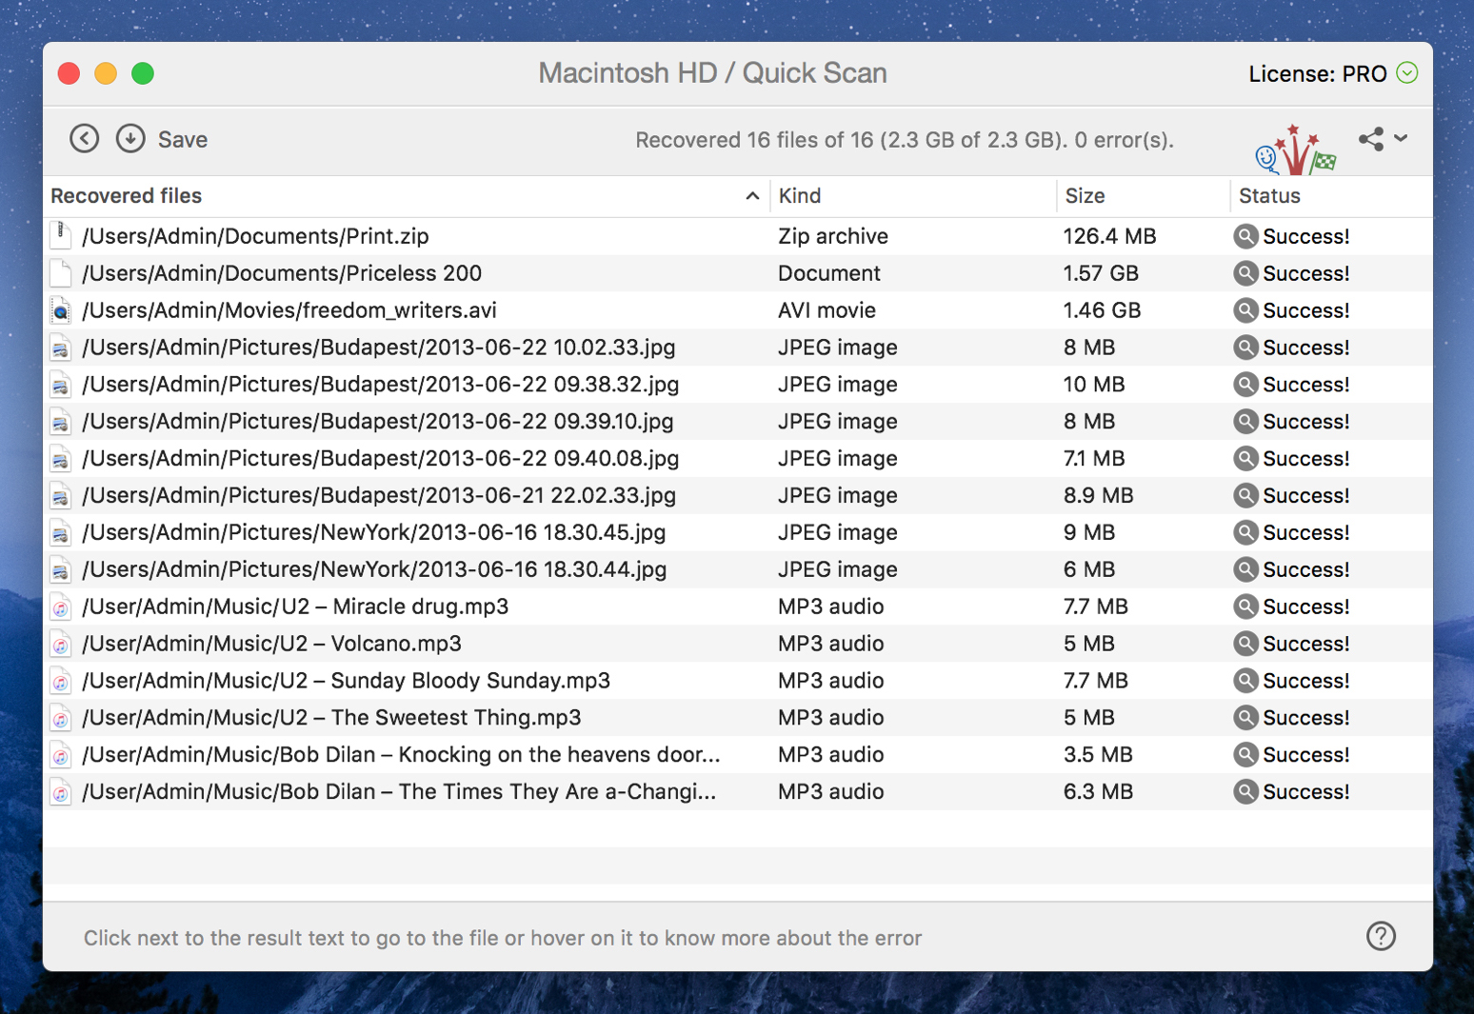Select the /Users/Admin/Documents/Priceless 200 row
Viewport: 1474px width, 1014px height.
click(x=738, y=273)
